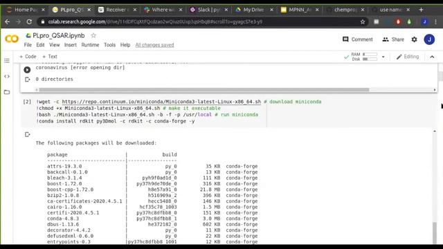
Task: Open the table of contents sidebar icon
Action: [x=7, y=60]
